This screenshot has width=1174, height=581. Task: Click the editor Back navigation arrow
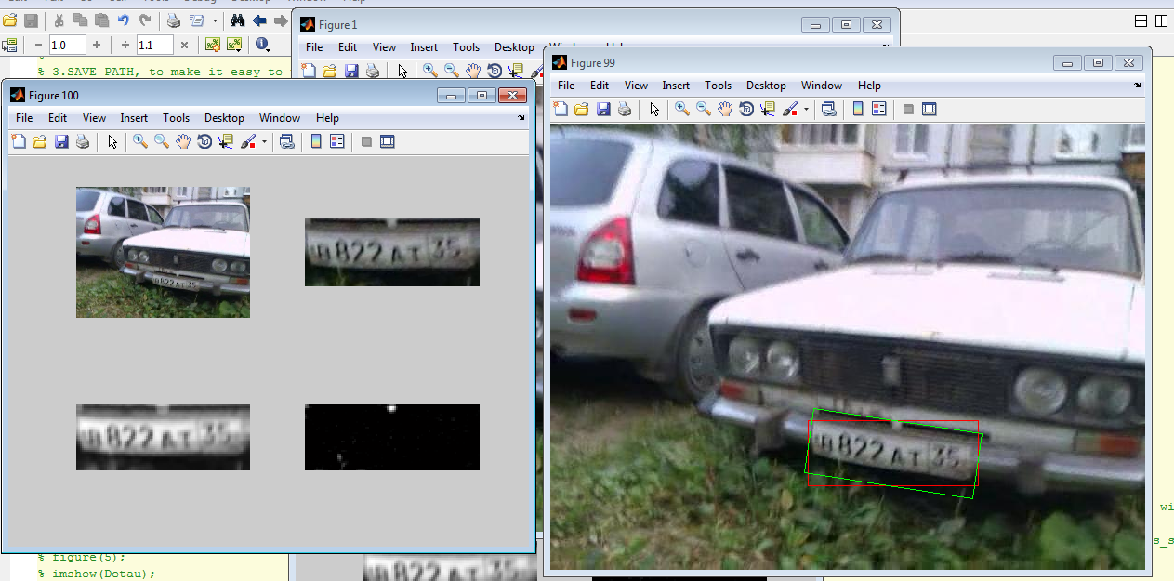[259, 20]
